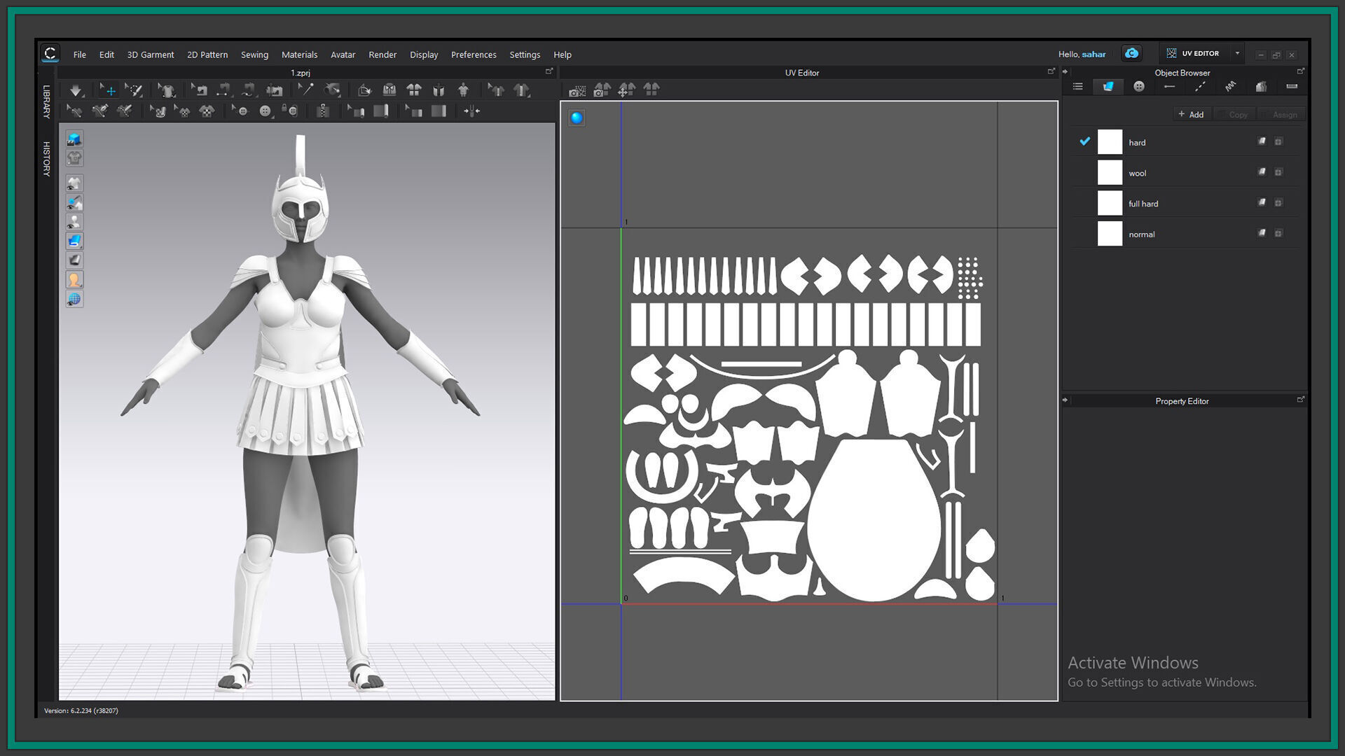
Task: Select the Zipper tool
Action: point(323,111)
